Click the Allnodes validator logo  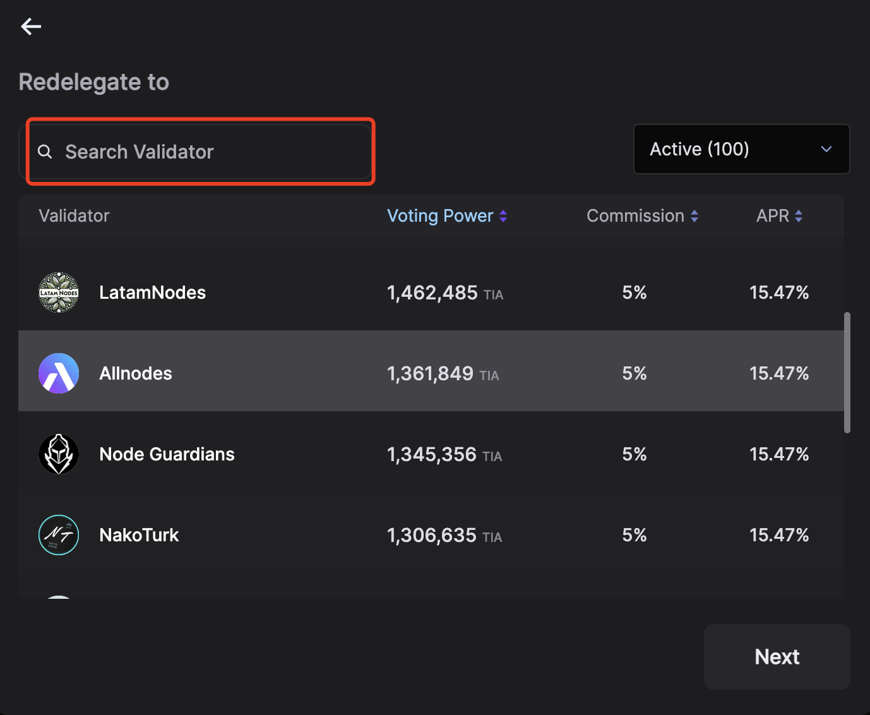59,373
